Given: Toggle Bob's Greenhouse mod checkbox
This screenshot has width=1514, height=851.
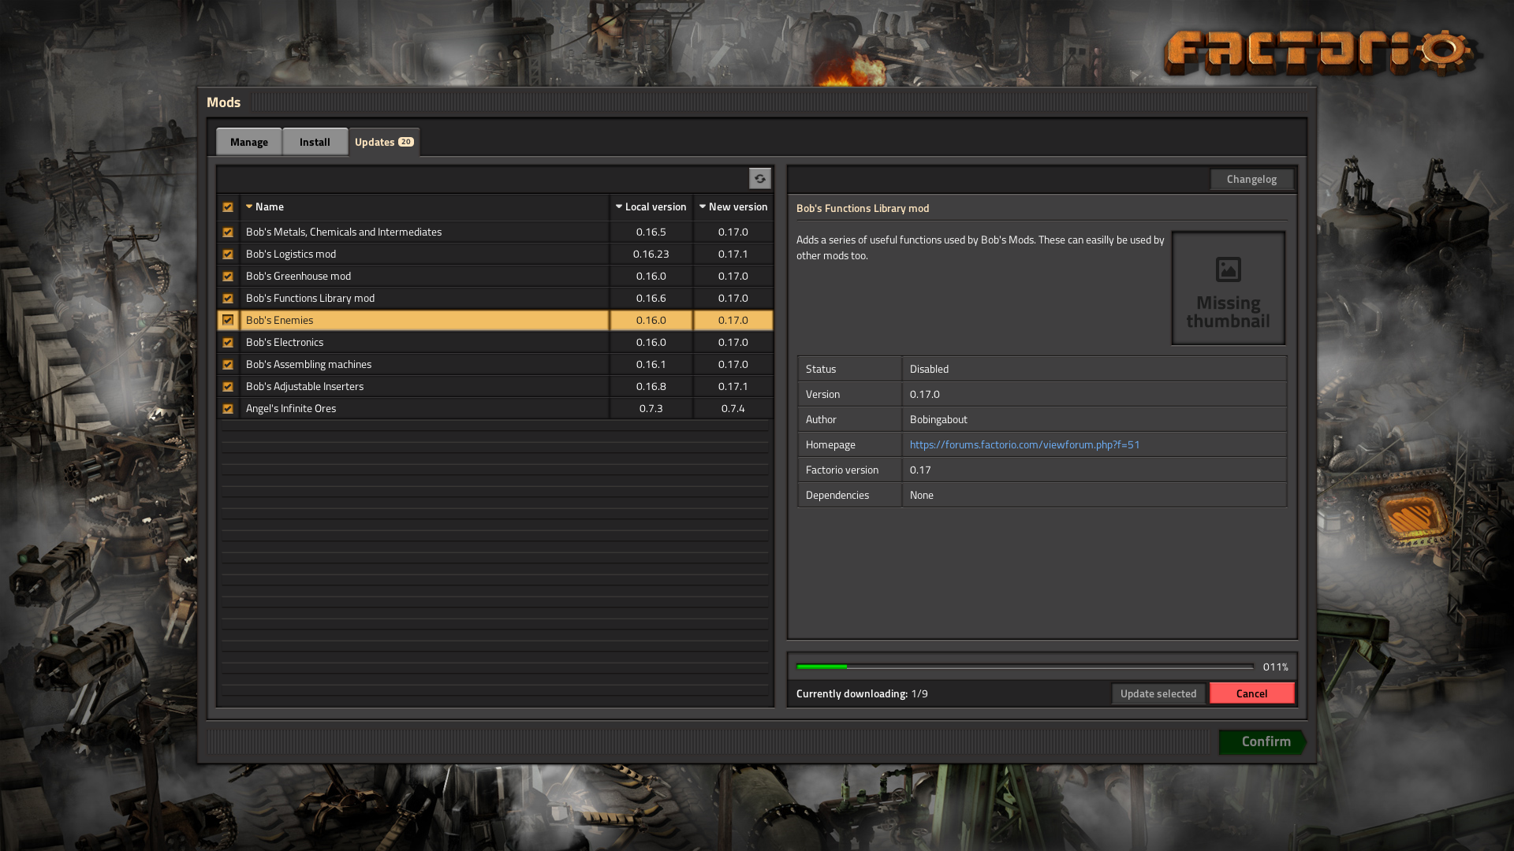Looking at the screenshot, I should click(228, 277).
